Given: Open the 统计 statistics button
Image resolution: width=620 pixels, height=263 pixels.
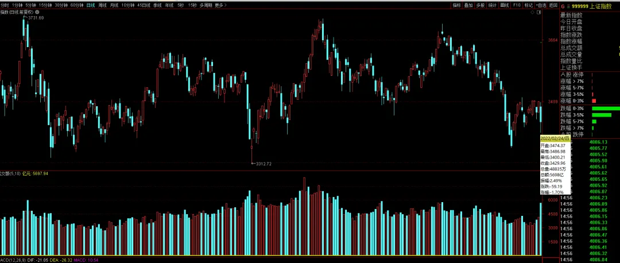Looking at the screenshot, I should point(493,5).
